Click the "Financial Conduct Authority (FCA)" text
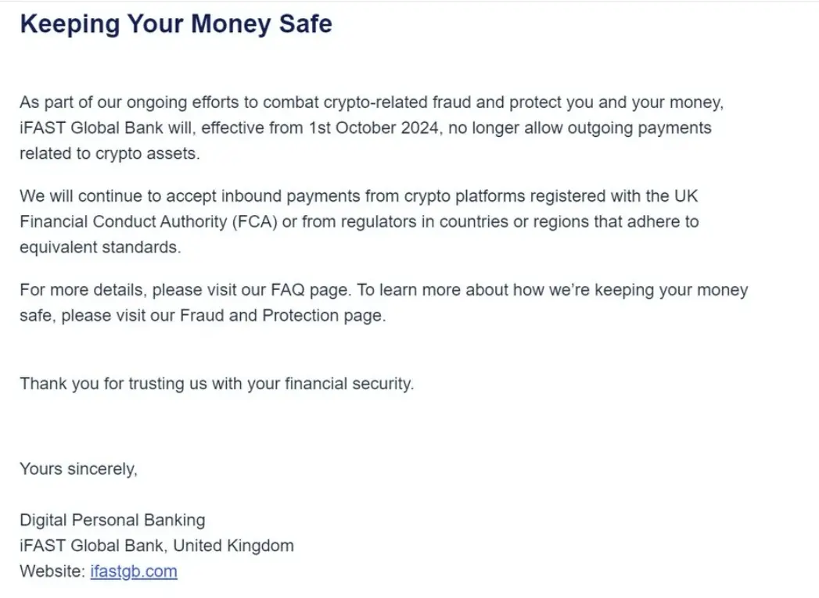Screen dimensions: 819x598 pos(148,222)
